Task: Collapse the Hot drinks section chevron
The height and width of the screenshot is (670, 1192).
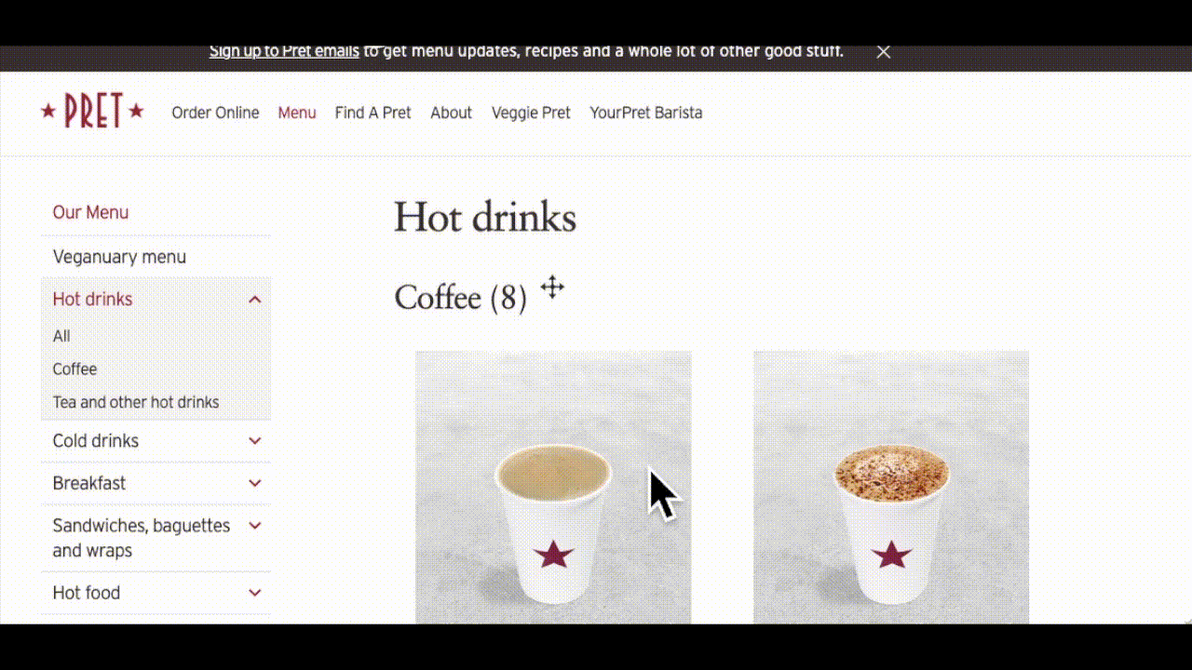Action: 255,300
